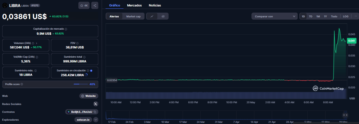Open the Mercados tab
The image size is (359, 124).
pyautogui.click(x=134, y=5)
